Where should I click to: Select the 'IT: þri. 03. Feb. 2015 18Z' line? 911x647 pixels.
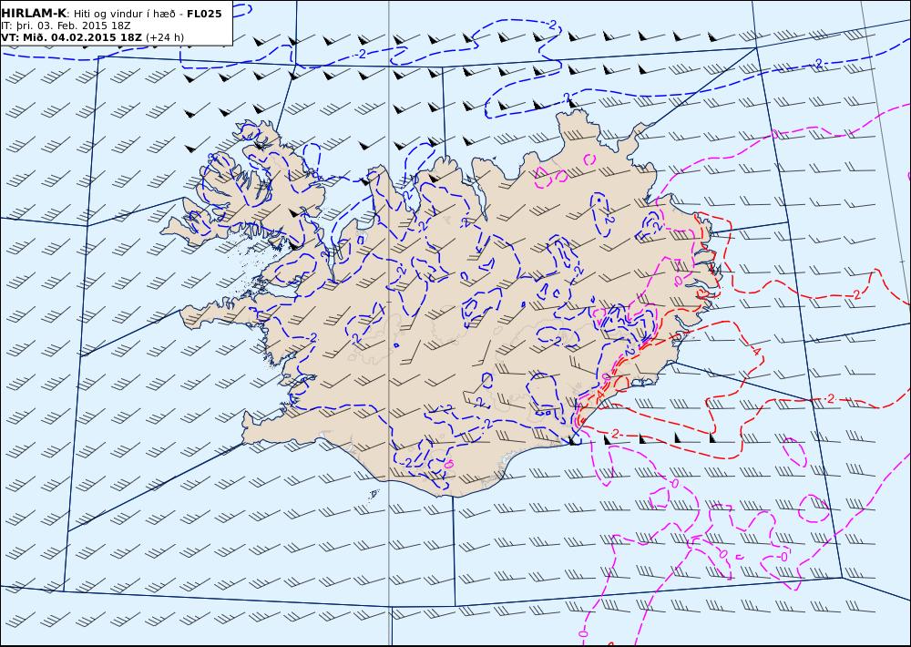[x=66, y=26]
